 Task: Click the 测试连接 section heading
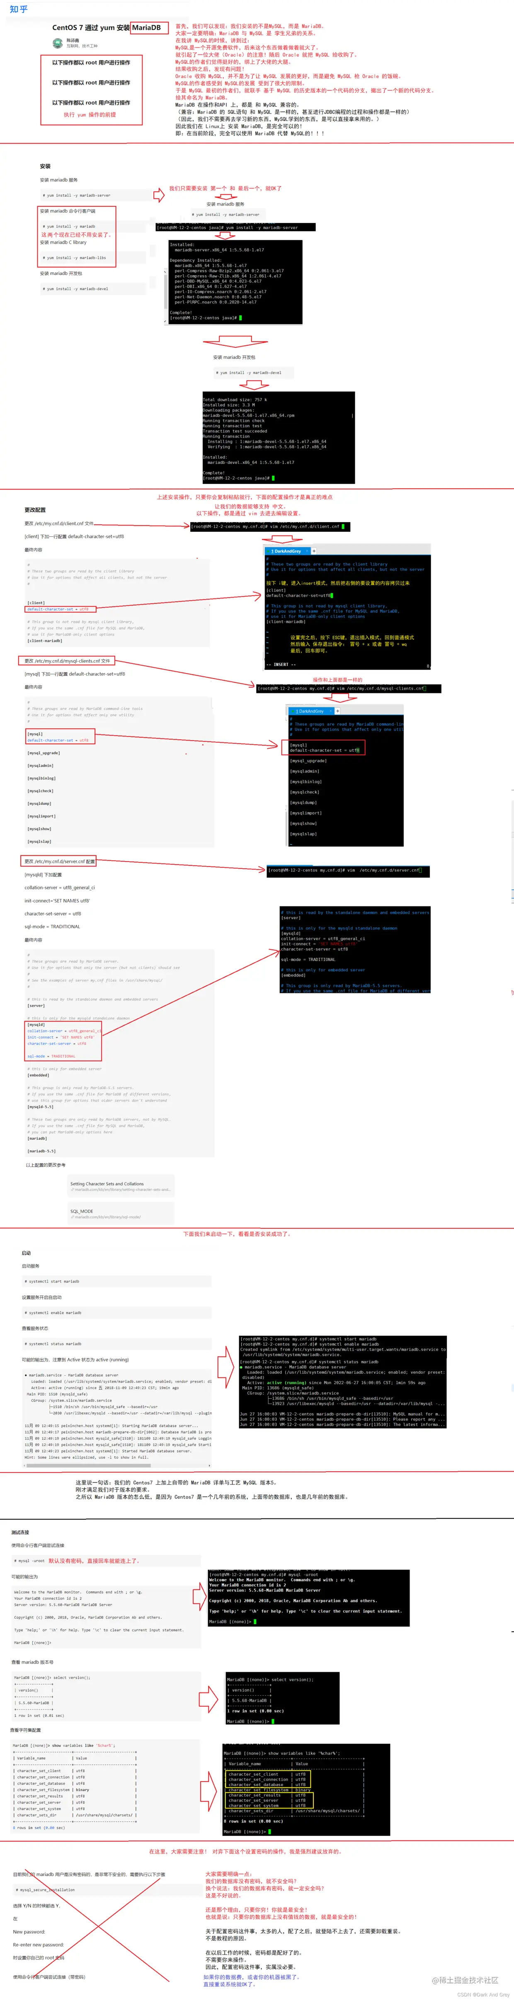click(x=20, y=1533)
